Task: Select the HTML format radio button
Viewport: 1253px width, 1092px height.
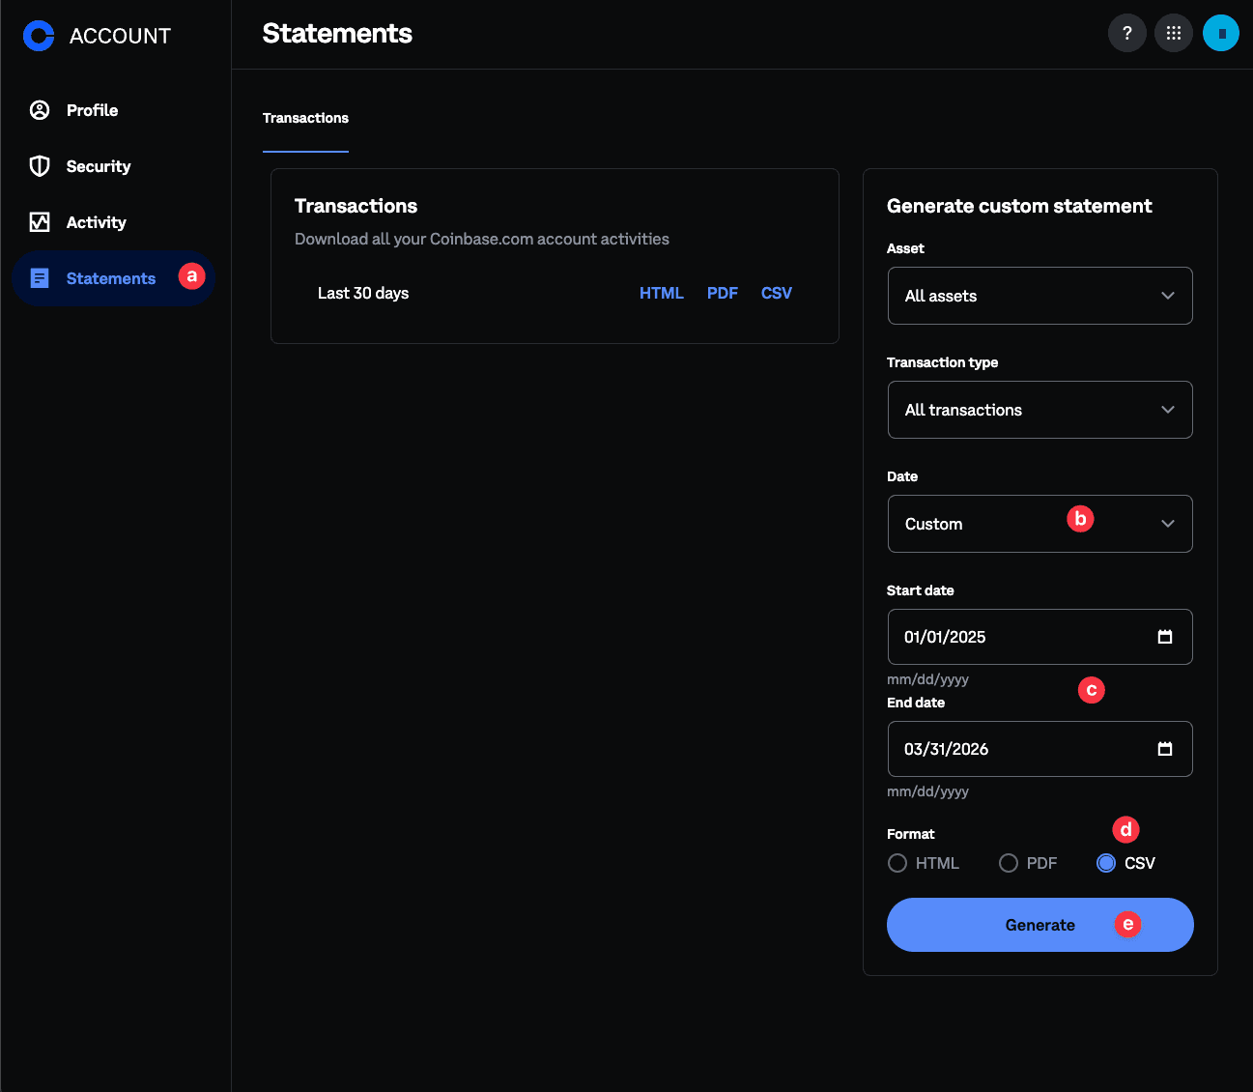Action: tap(897, 863)
